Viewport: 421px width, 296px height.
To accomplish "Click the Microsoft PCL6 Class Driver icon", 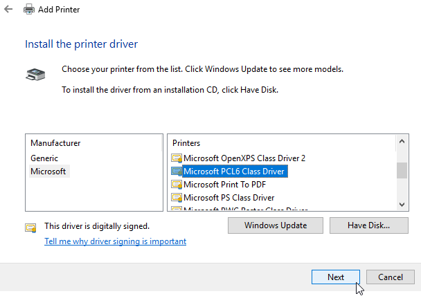I will pyautogui.click(x=177, y=172).
